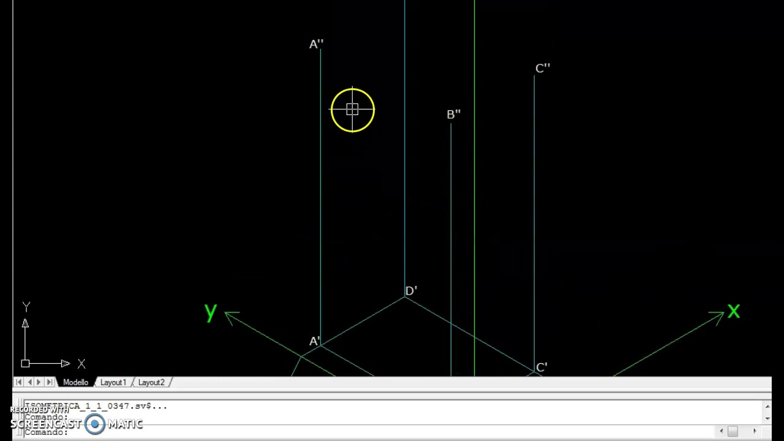Go to previous layout tab arrow
This screenshot has height=441, width=784.
(29, 382)
